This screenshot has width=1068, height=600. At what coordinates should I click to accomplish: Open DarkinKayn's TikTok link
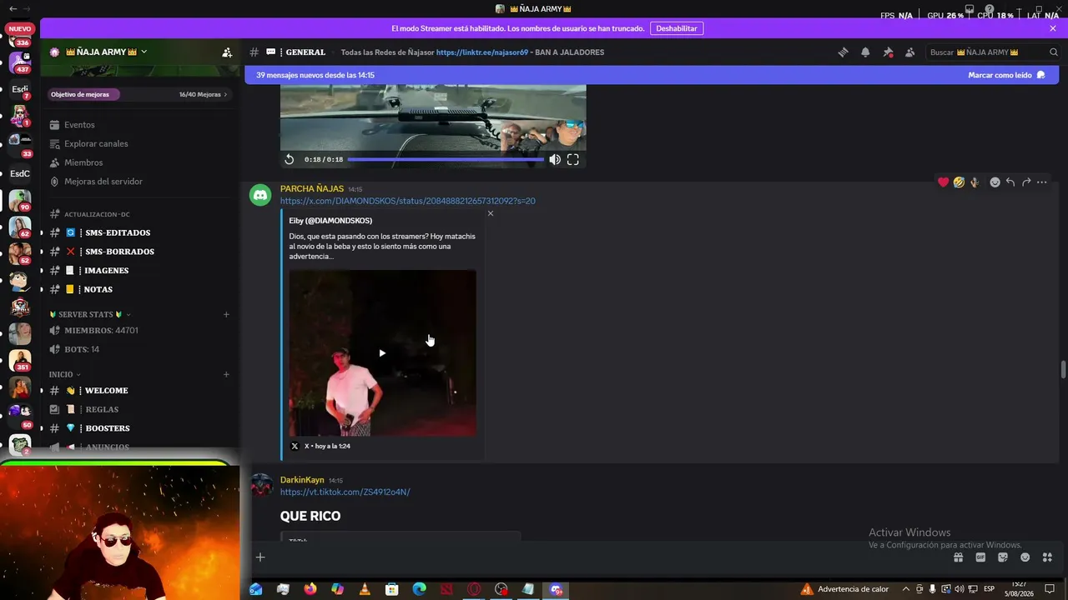pos(345,492)
